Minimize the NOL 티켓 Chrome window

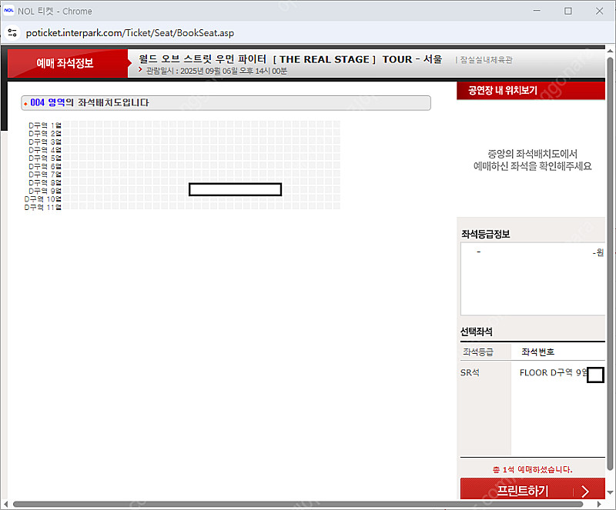(x=537, y=11)
